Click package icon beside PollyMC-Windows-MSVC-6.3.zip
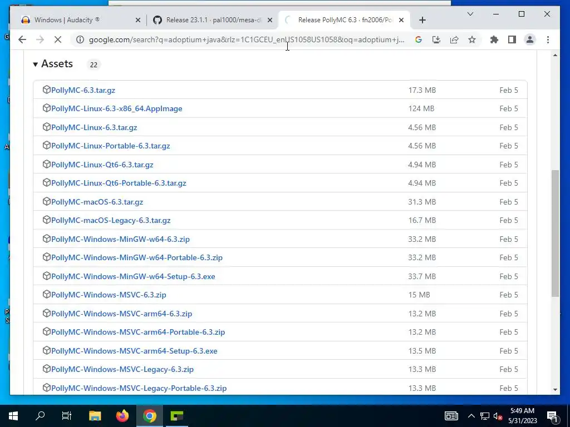The width and height of the screenshot is (570, 427). pyautogui.click(x=46, y=294)
